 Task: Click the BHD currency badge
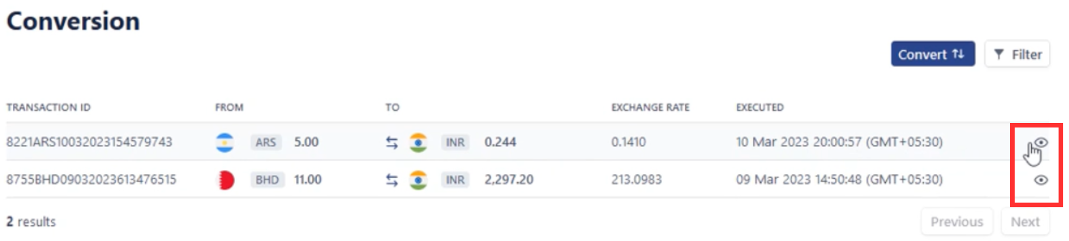[267, 180]
